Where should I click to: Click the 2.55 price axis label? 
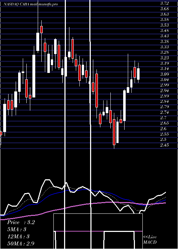[x=164, y=134]
